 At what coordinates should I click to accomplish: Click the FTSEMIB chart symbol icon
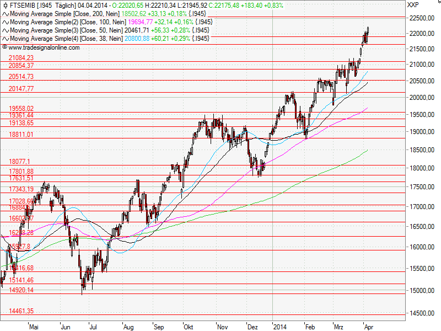click(5, 6)
